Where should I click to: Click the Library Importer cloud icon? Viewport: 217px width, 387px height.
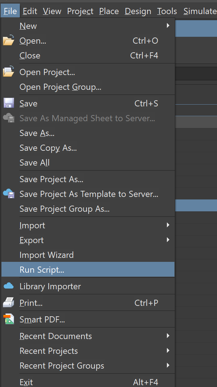9,286
